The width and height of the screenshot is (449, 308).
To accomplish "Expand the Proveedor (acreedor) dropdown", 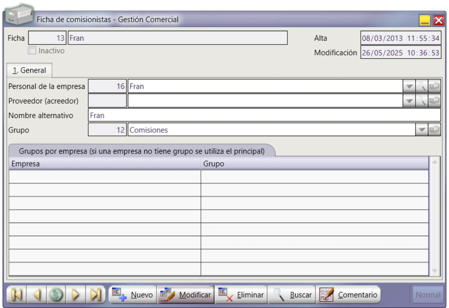I will click(409, 101).
